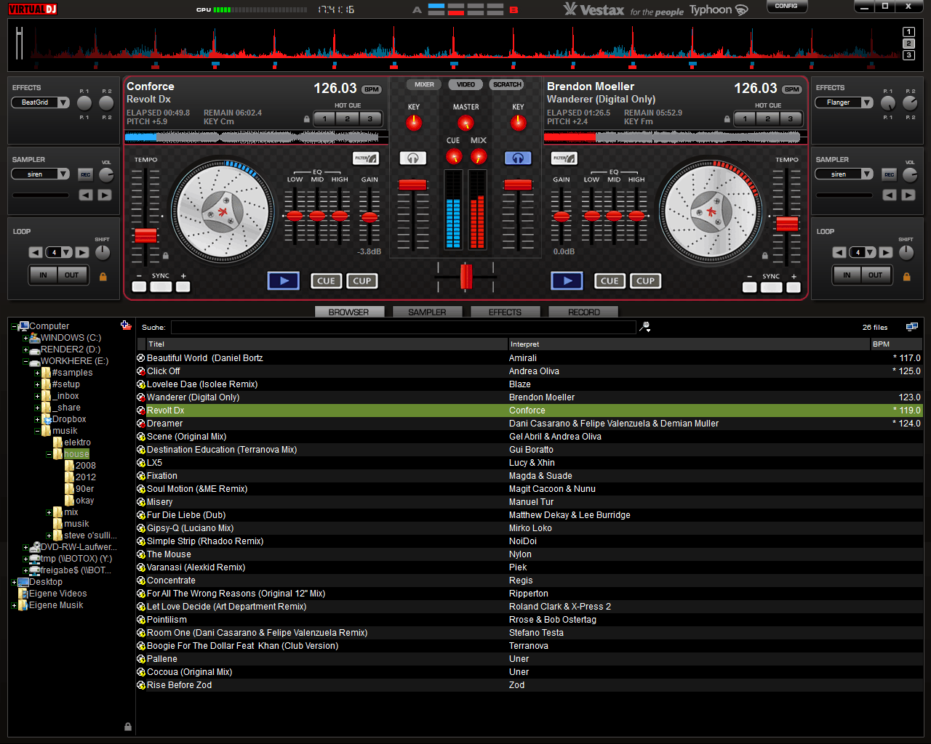The image size is (931, 744).
Task: Open EFFECTS tab
Action: pyautogui.click(x=505, y=312)
